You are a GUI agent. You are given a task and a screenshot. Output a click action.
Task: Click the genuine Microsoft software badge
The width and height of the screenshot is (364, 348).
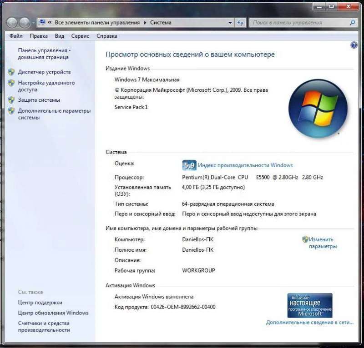310,305
